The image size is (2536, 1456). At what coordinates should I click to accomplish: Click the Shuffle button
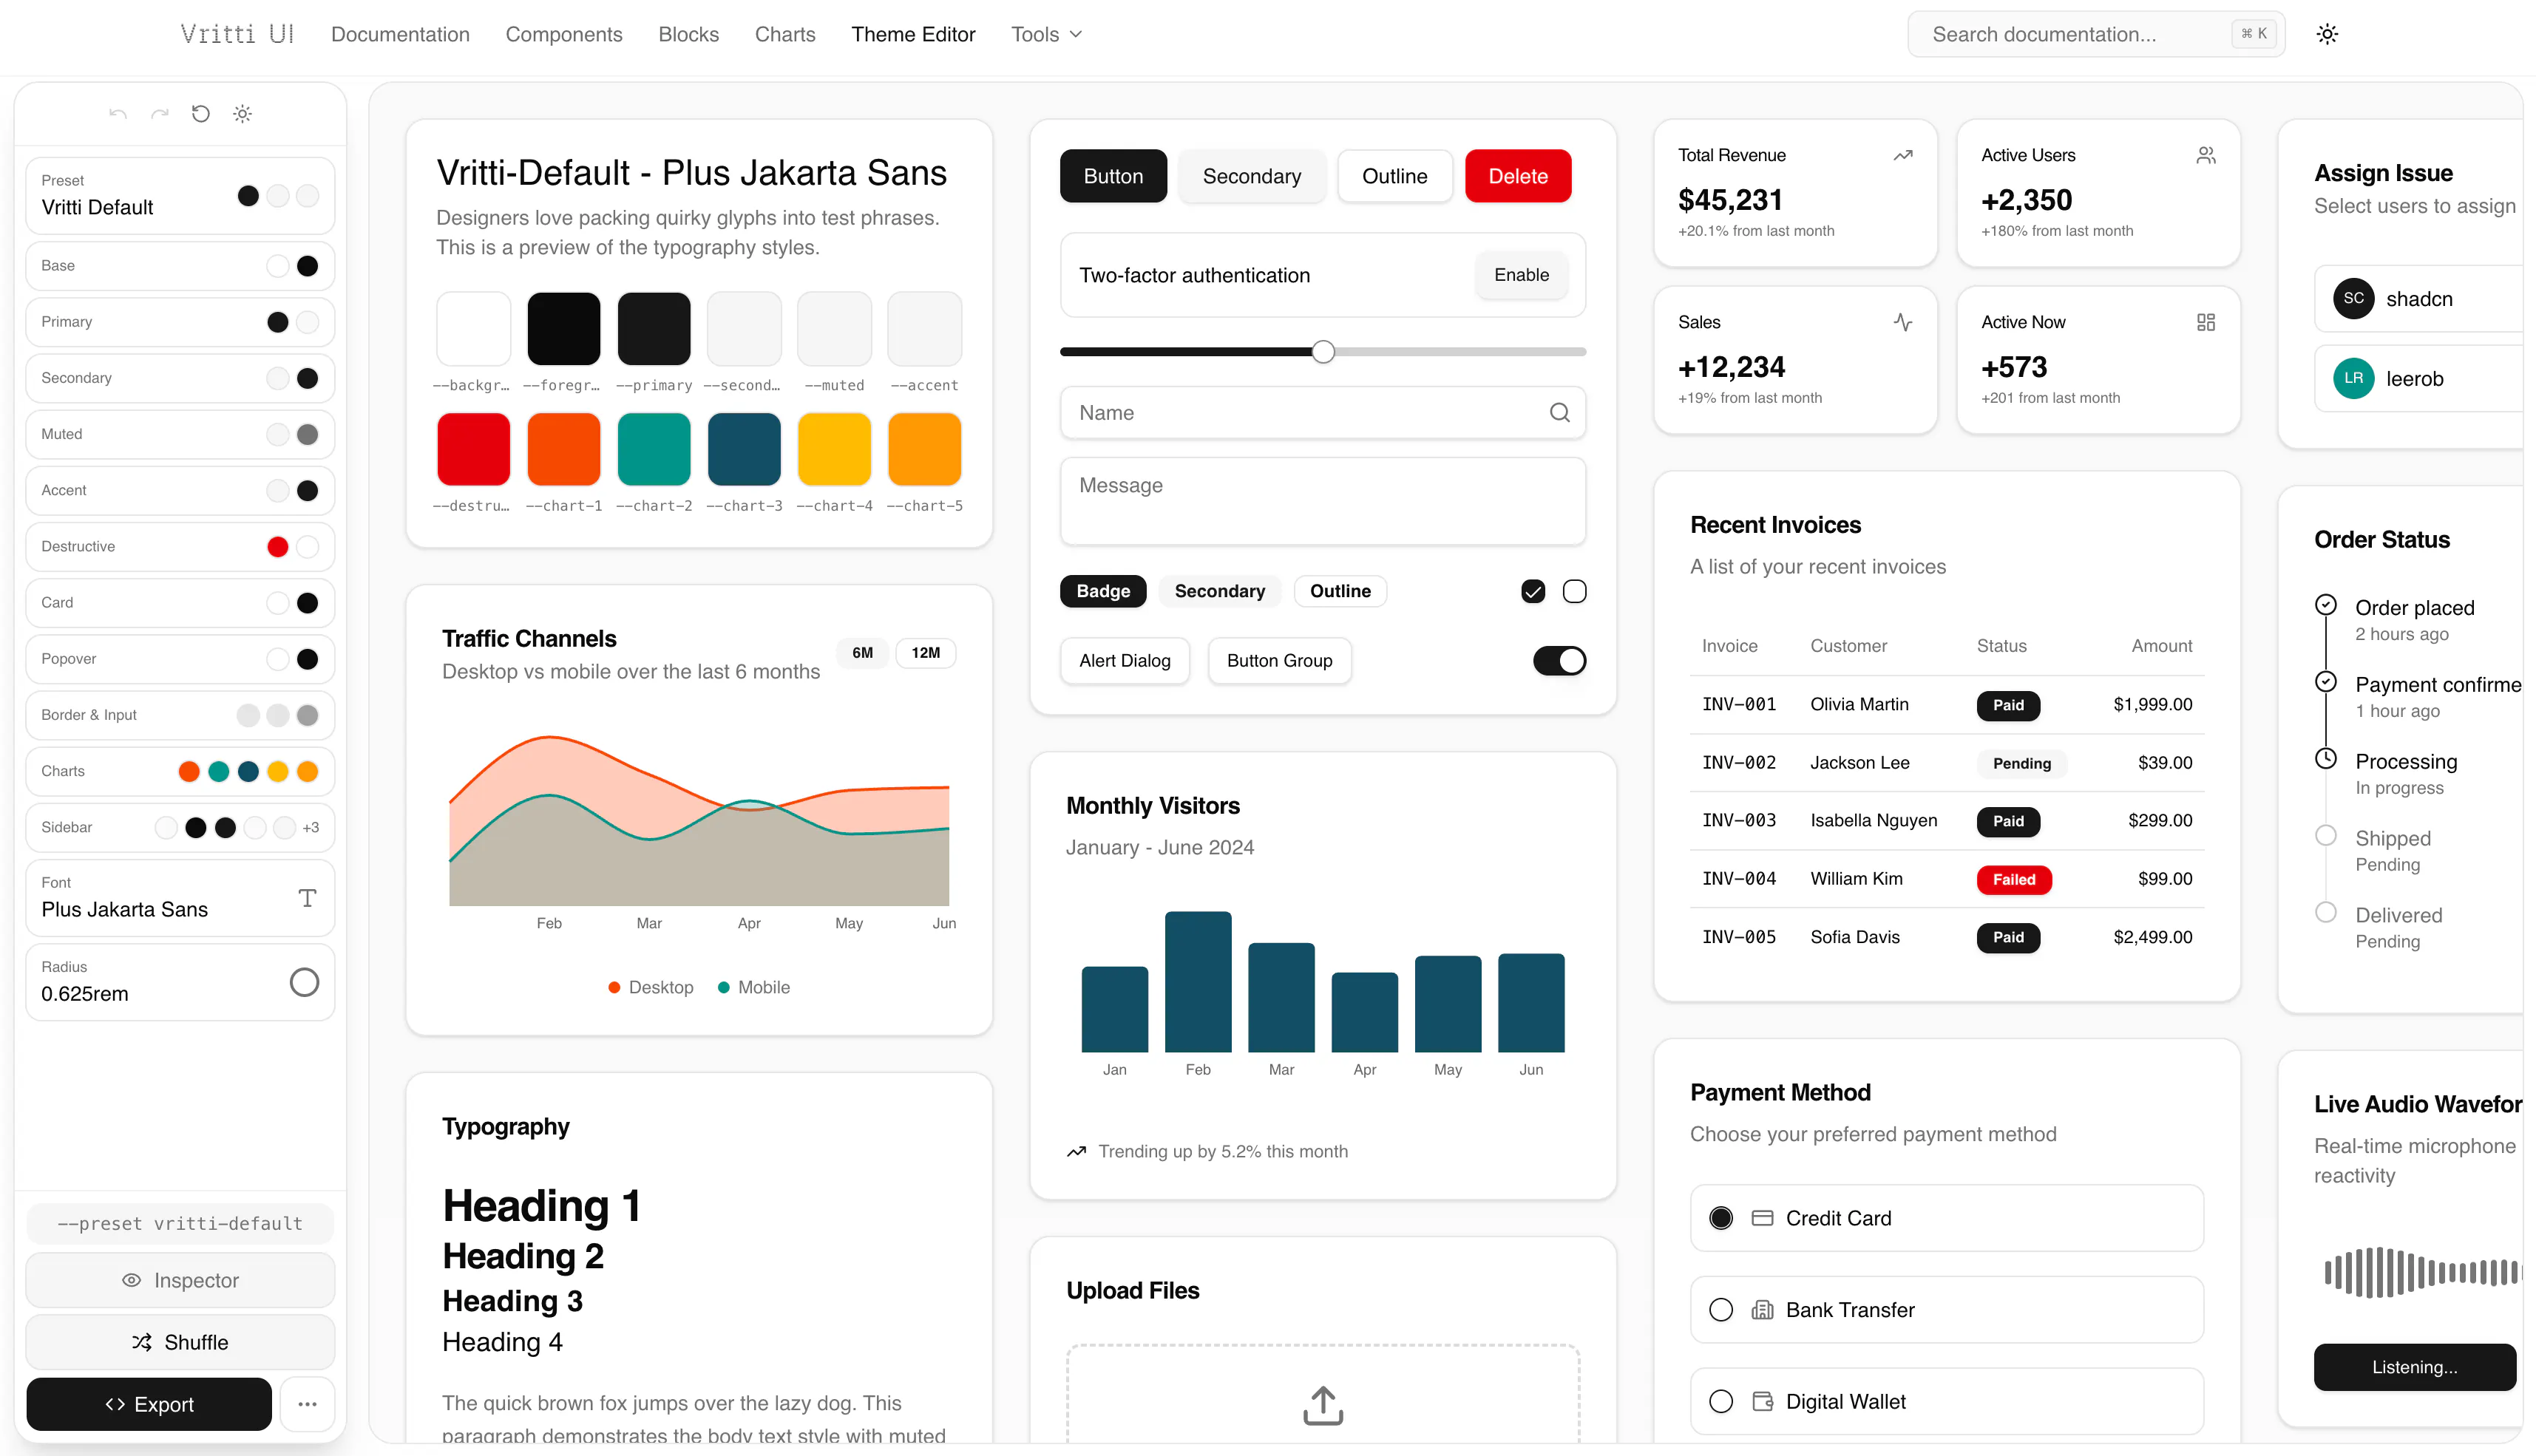[x=180, y=1341]
